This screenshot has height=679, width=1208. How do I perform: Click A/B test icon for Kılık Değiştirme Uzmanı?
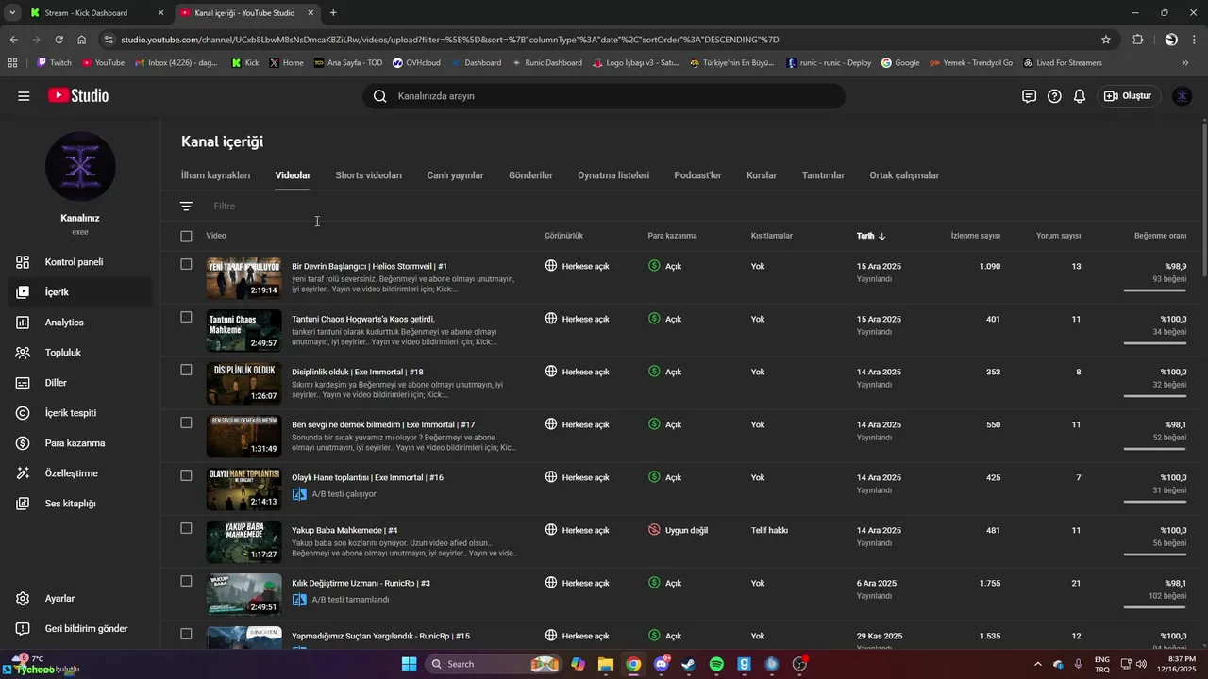pyautogui.click(x=299, y=600)
